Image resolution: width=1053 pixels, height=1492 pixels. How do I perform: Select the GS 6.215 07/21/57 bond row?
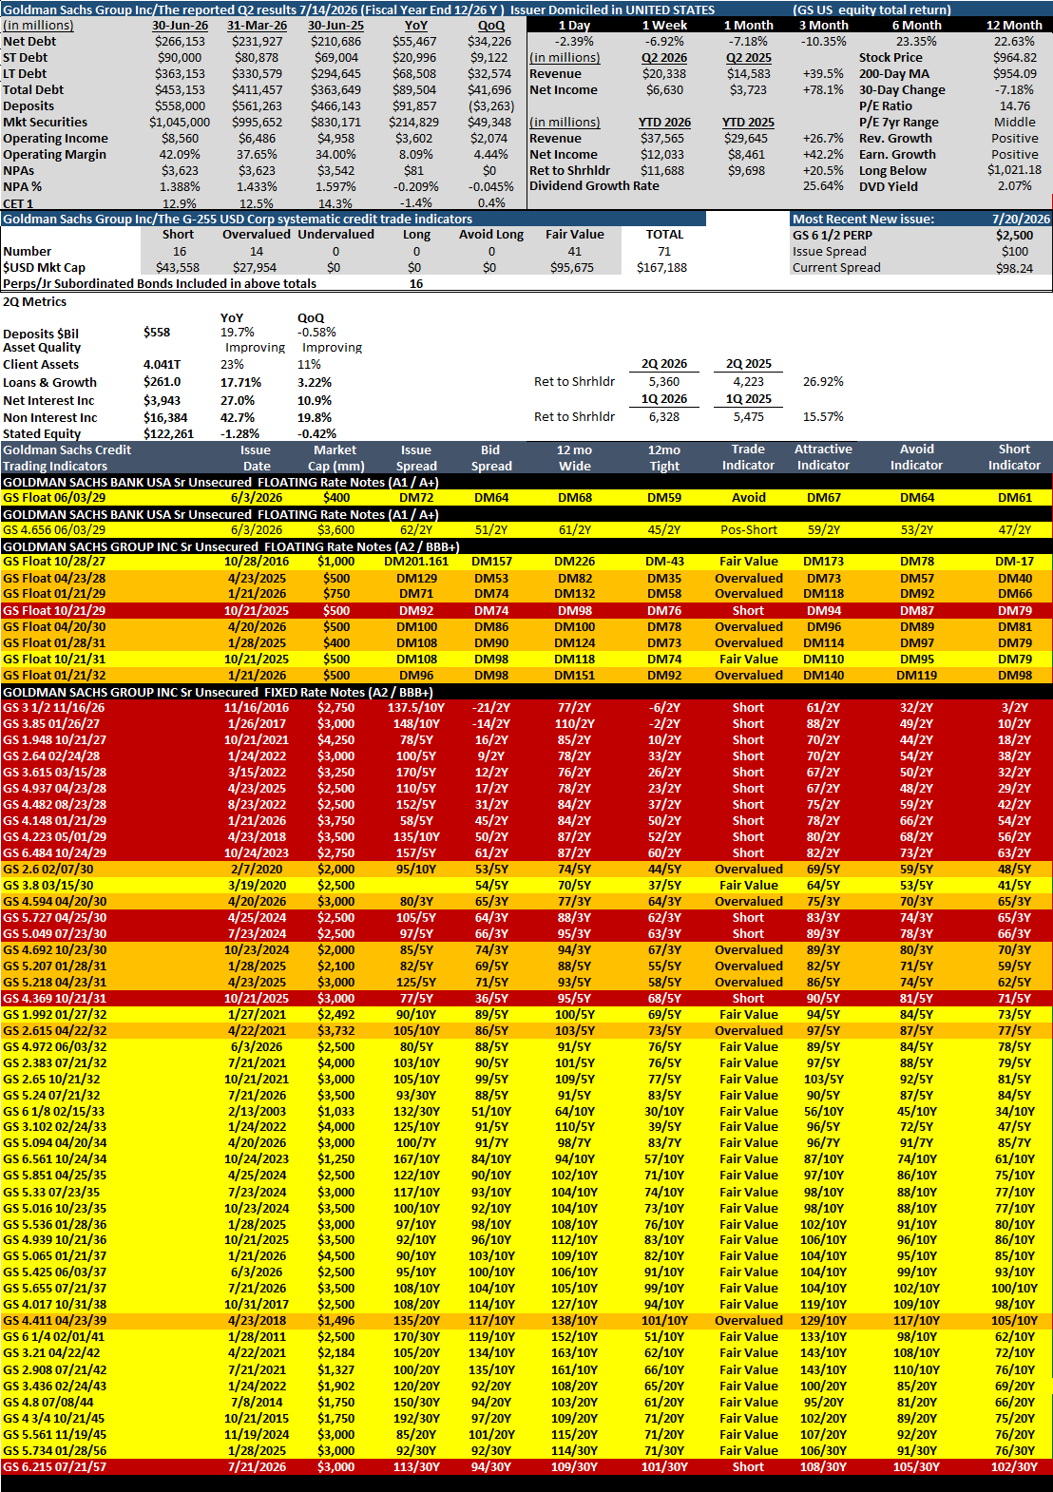click(526, 1466)
